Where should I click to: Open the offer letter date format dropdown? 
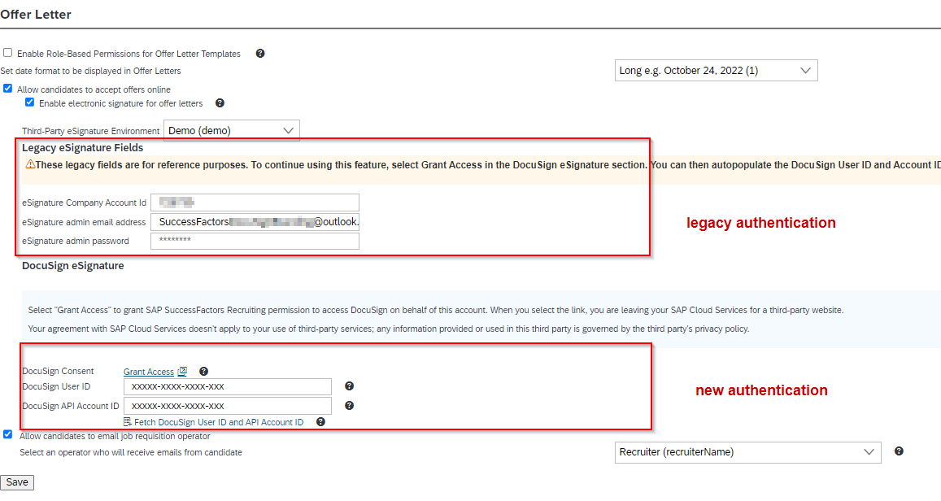click(x=716, y=70)
